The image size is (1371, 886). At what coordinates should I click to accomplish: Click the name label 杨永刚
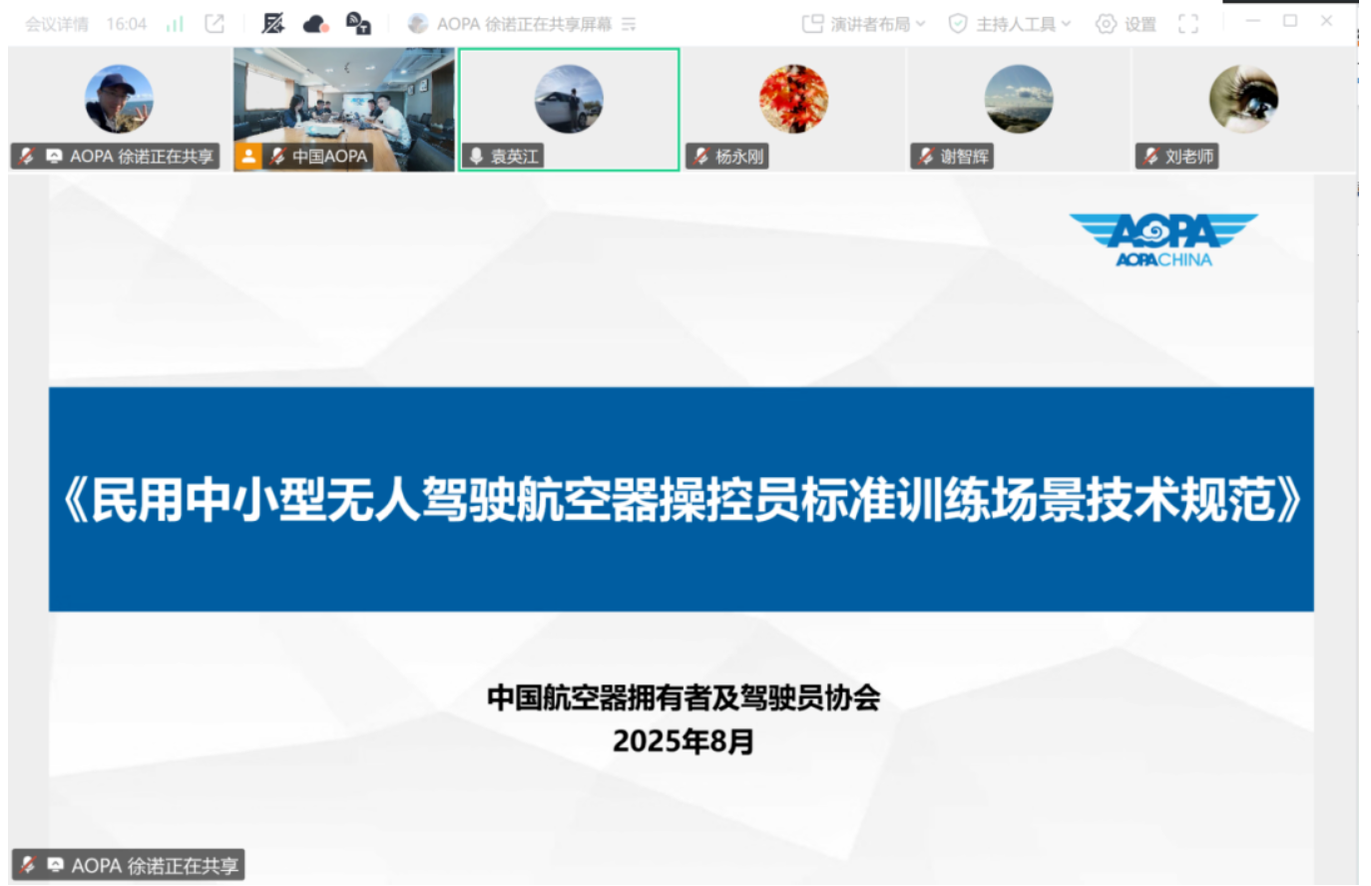point(739,157)
